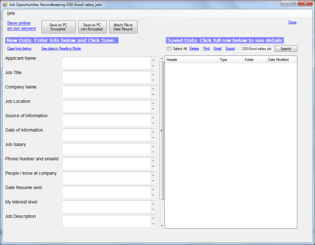Click the Delete link
Viewport: 315px width, 245px height.
194,48
